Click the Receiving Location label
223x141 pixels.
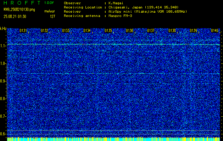tap(83, 7)
